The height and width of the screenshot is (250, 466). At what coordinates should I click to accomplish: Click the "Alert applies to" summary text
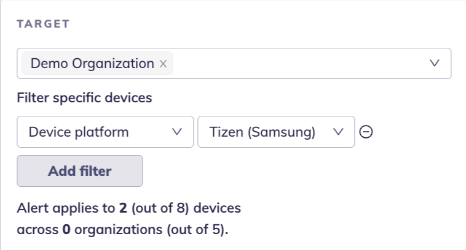tap(66, 208)
